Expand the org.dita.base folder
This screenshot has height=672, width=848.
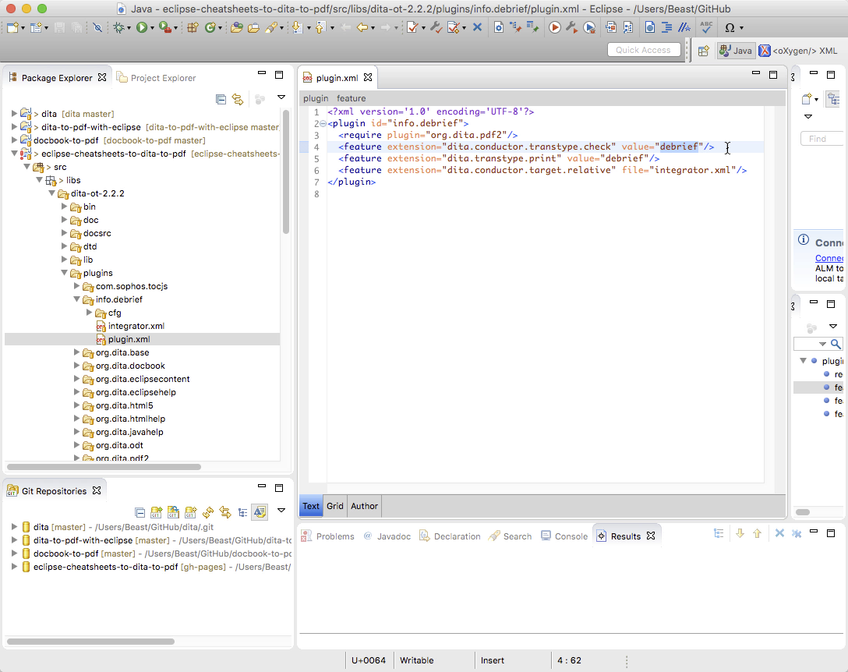(77, 352)
